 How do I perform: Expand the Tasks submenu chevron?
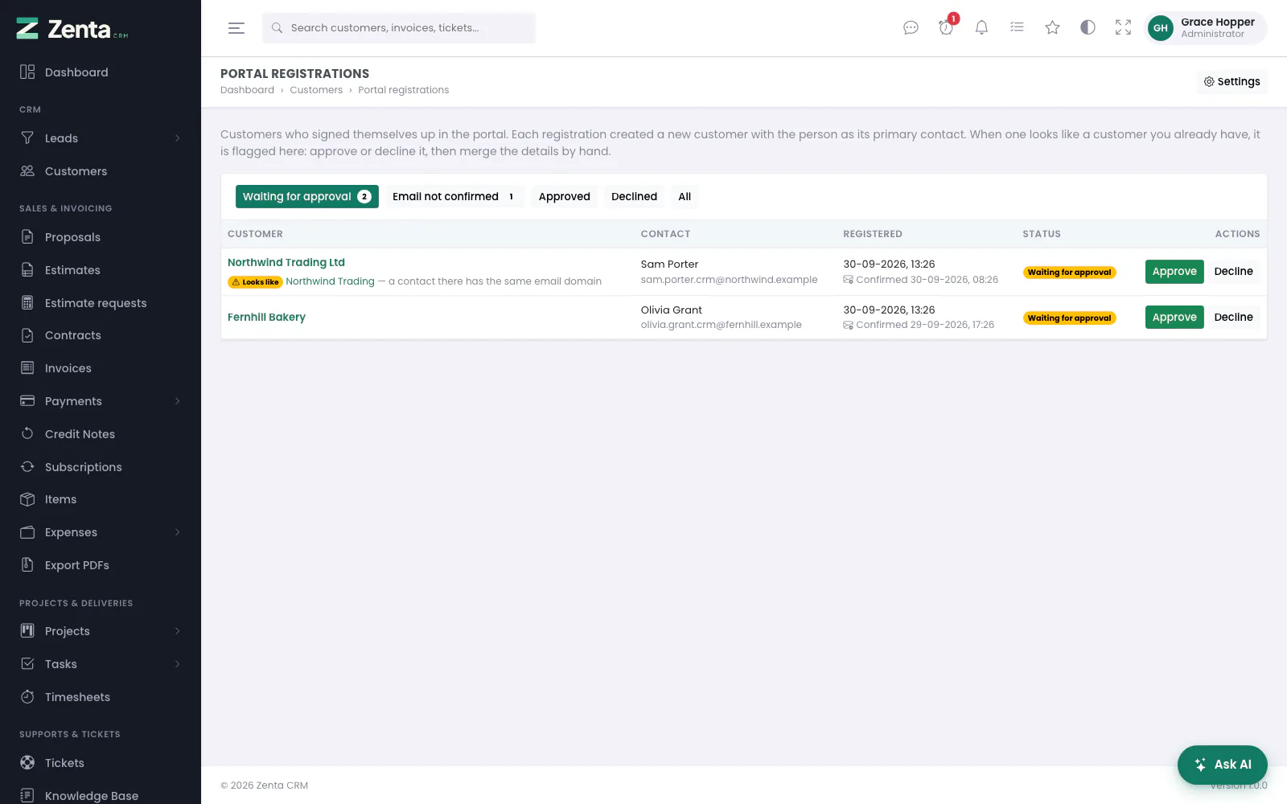[178, 664]
